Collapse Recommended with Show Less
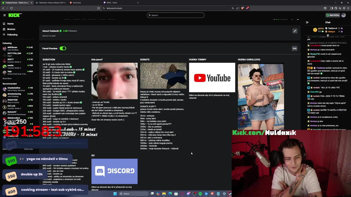This screenshot has height=197, width=351. point(29,149)
